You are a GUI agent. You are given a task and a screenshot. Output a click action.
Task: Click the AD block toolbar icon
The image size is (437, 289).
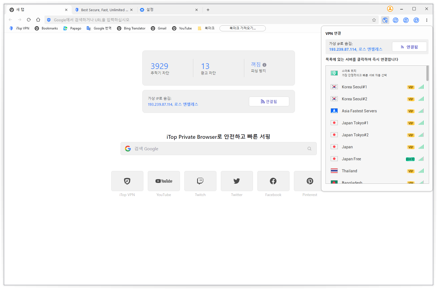click(406, 20)
